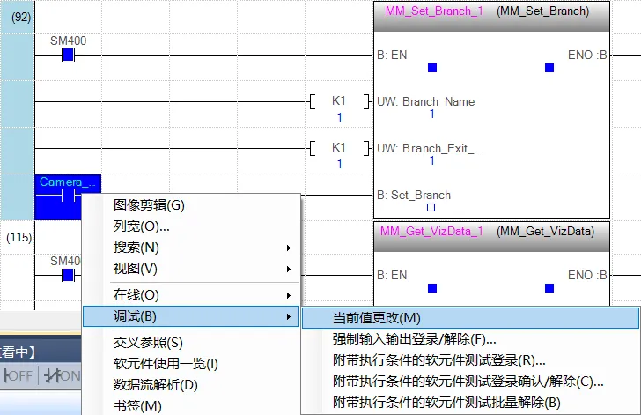Click the UW: Branch_Exit_ input label

point(429,148)
